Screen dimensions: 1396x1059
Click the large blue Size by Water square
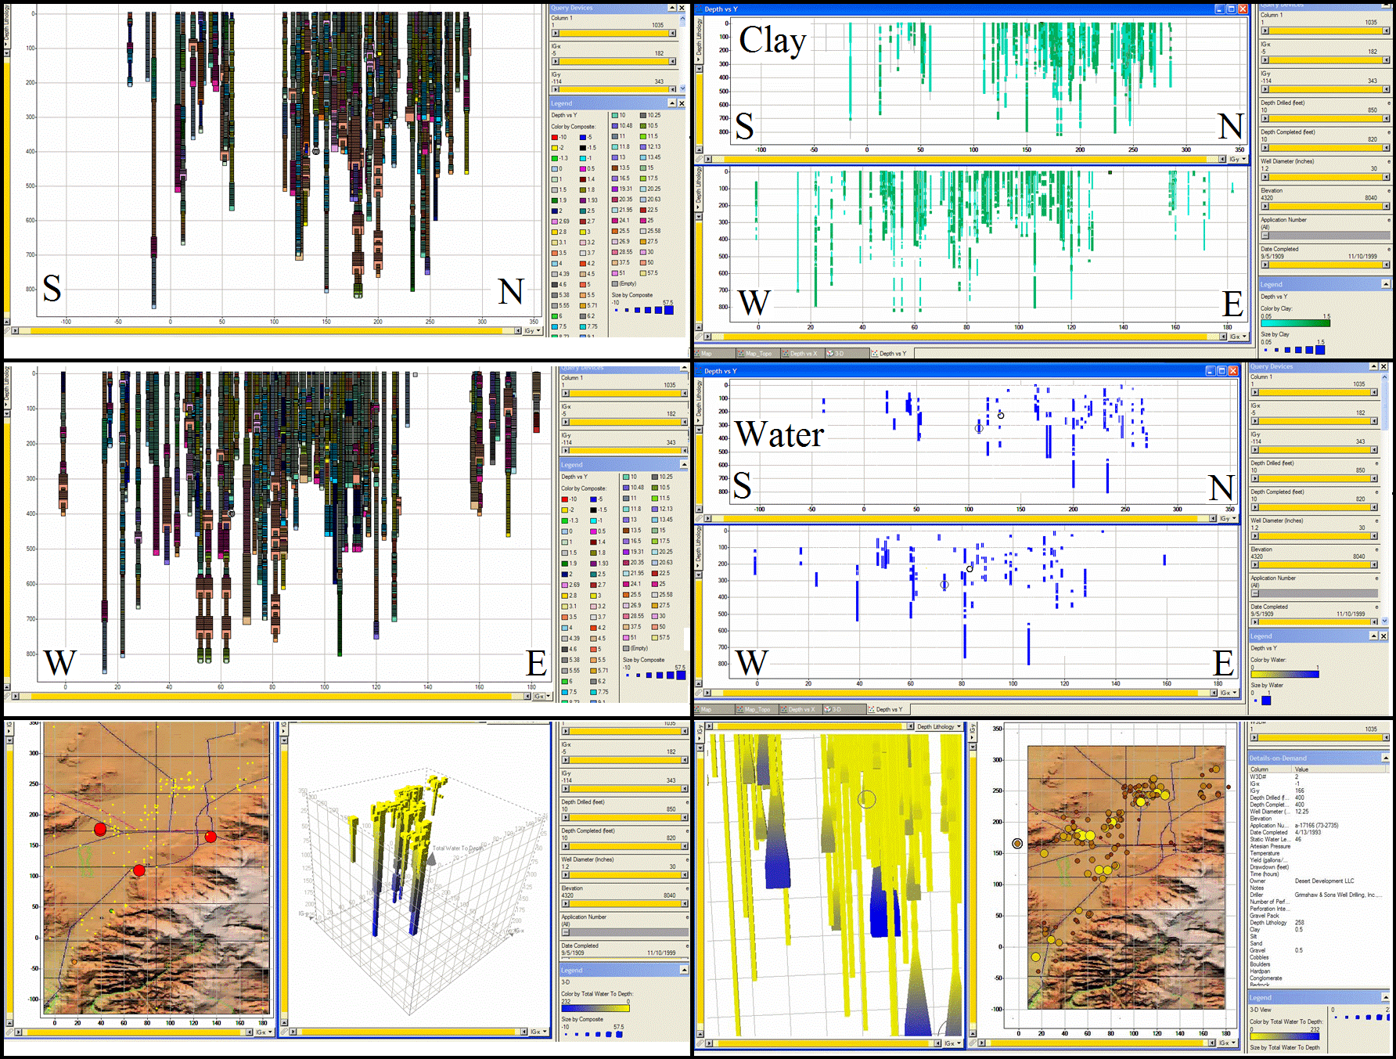[1266, 701]
